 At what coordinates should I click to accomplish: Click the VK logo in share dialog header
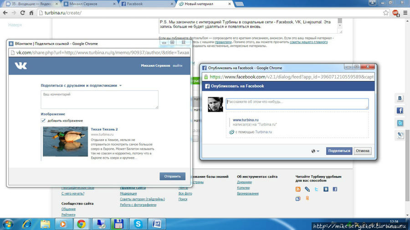(21, 66)
